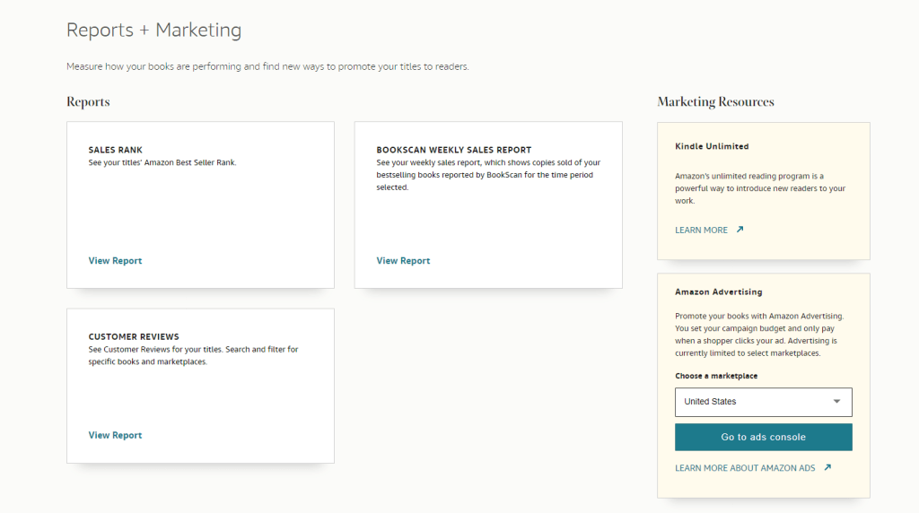Open View Report under Customer Reviews
The height and width of the screenshot is (513, 919).
(115, 435)
